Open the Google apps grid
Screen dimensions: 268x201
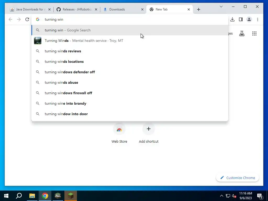tap(254, 33)
